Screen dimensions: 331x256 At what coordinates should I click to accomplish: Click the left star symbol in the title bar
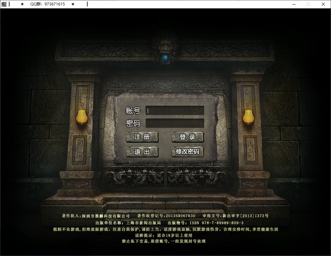[x=22, y=4]
